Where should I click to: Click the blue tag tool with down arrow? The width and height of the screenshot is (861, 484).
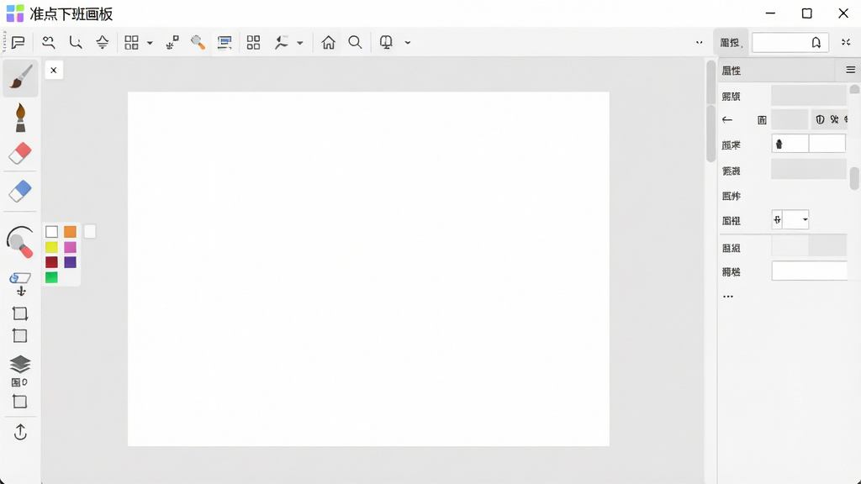[20, 284]
